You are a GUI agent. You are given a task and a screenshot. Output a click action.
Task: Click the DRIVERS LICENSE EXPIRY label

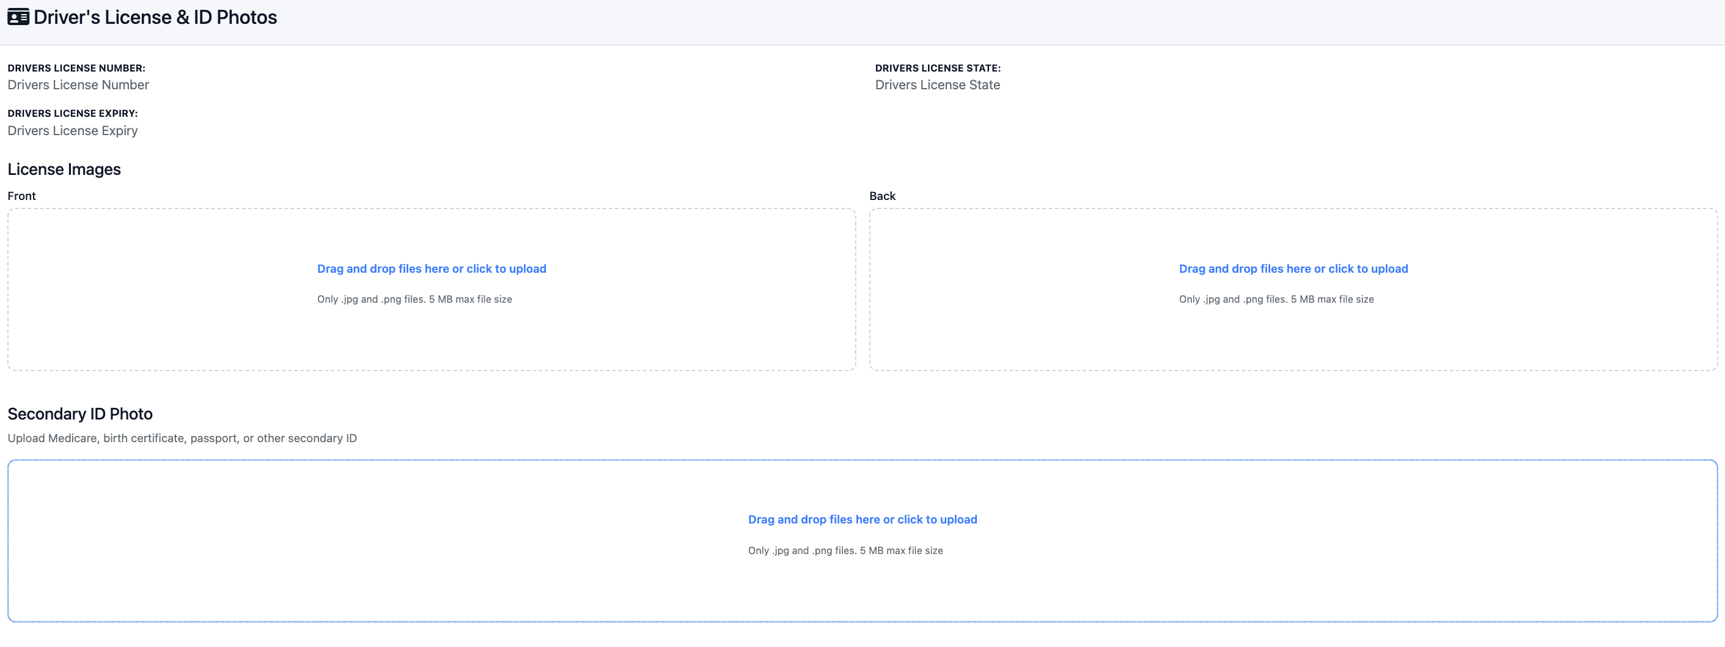coord(72,113)
